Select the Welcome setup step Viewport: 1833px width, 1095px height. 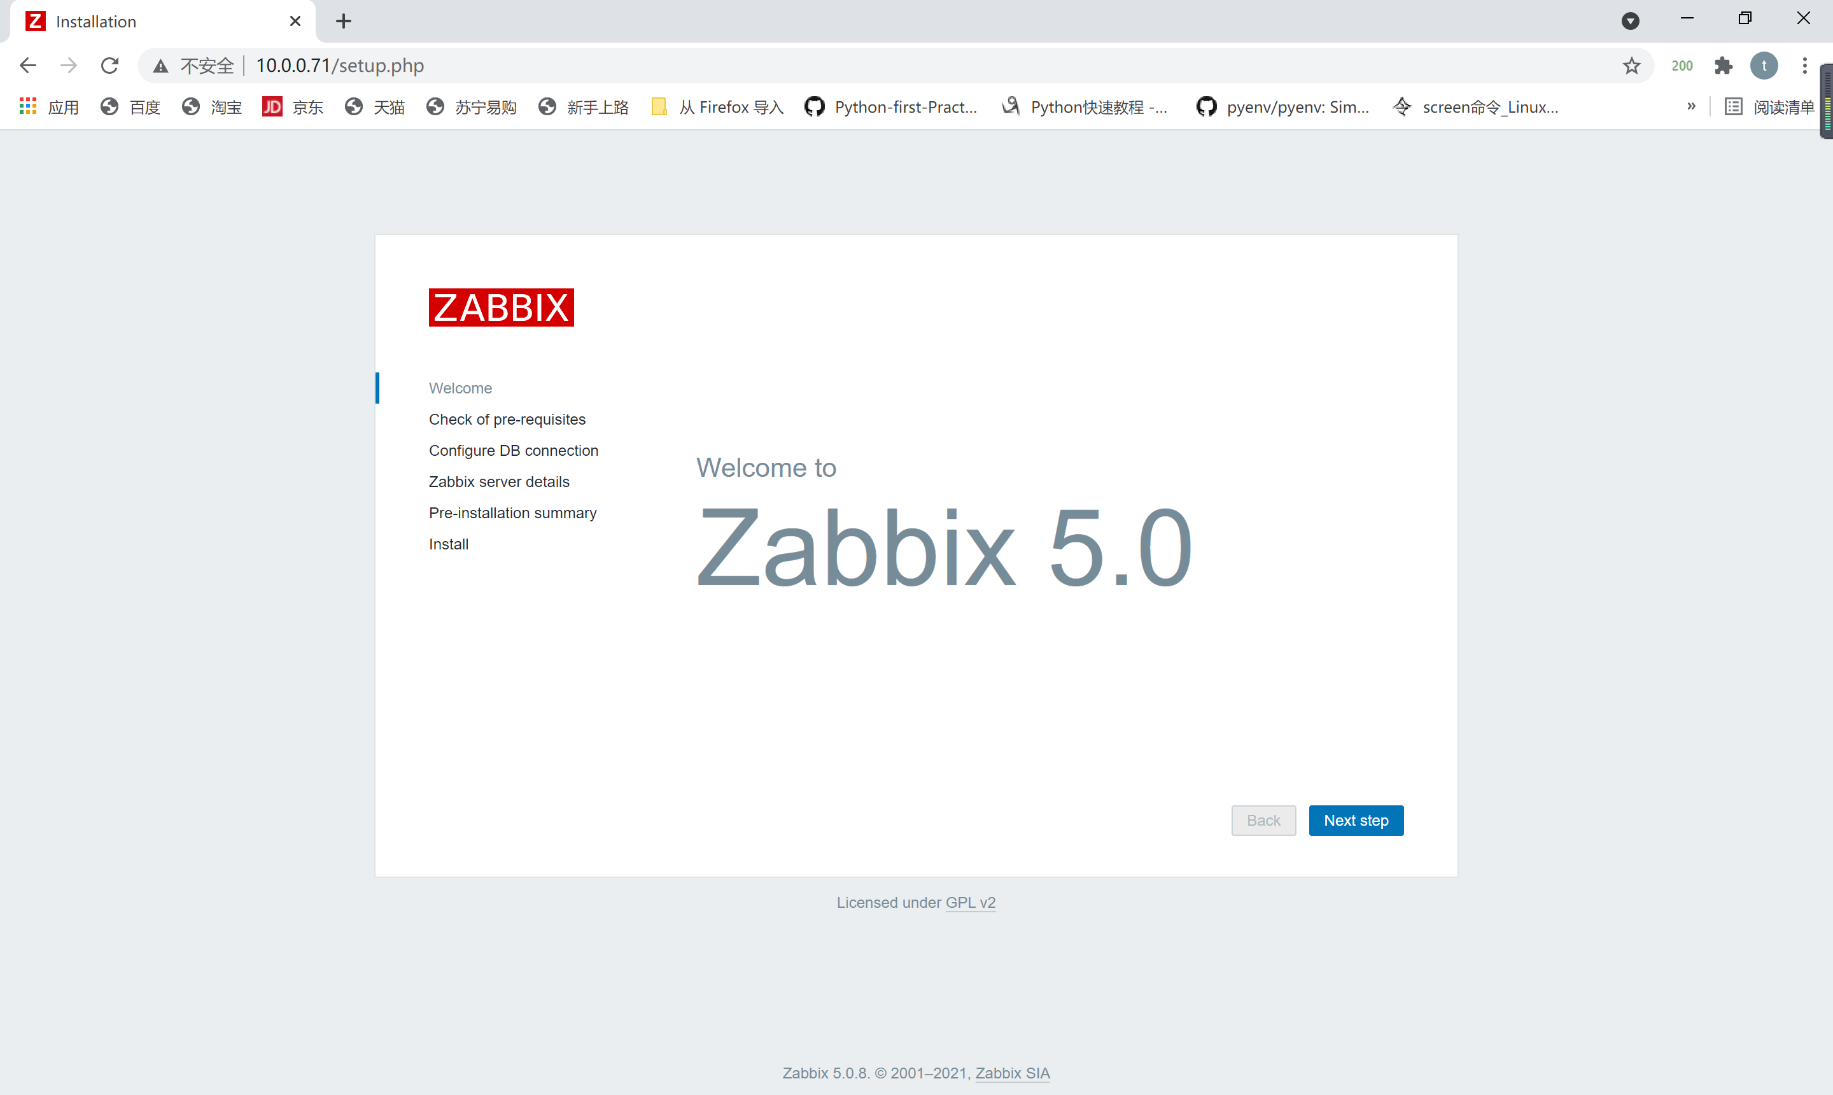click(x=460, y=388)
